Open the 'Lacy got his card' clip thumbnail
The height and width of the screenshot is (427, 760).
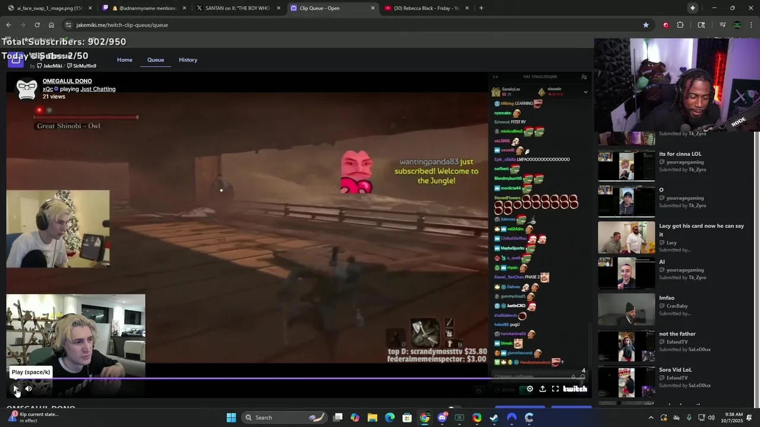[x=626, y=237]
